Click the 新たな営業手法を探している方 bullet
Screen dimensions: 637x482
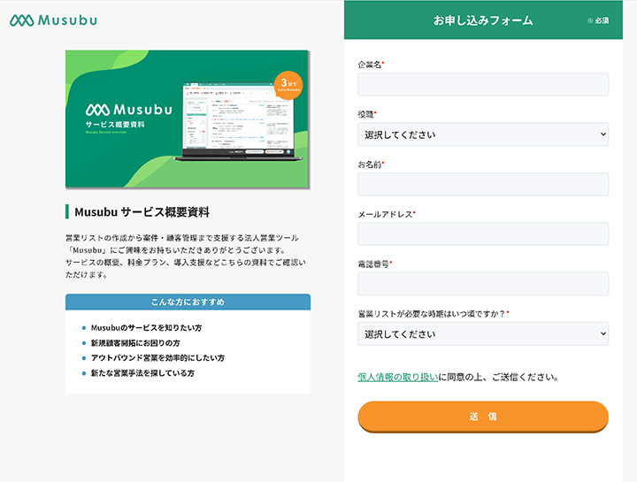pos(142,373)
